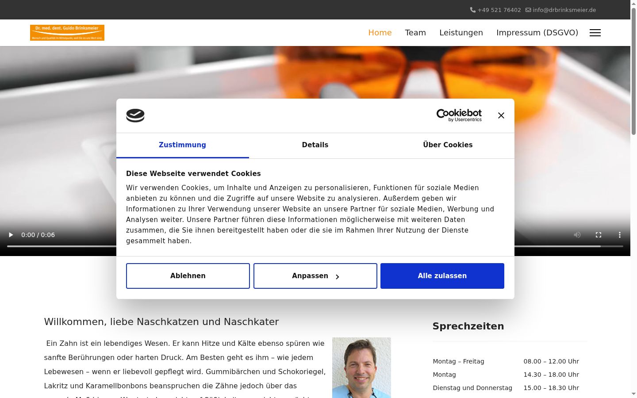Call phone number +49 521 76402
637x398 pixels.
coord(499,10)
